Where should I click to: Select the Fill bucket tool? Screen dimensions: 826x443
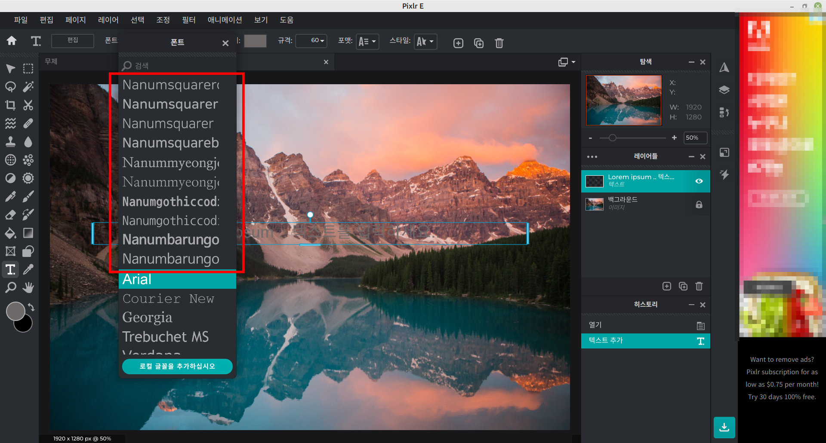(x=10, y=233)
